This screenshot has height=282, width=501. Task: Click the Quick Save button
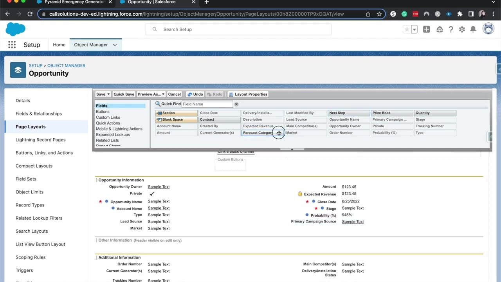coord(124,94)
